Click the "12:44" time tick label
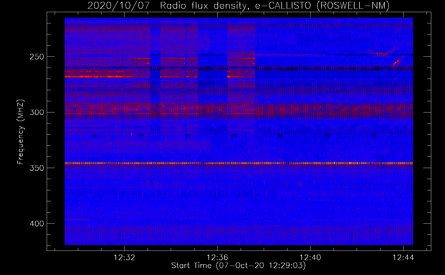 (x=403, y=258)
